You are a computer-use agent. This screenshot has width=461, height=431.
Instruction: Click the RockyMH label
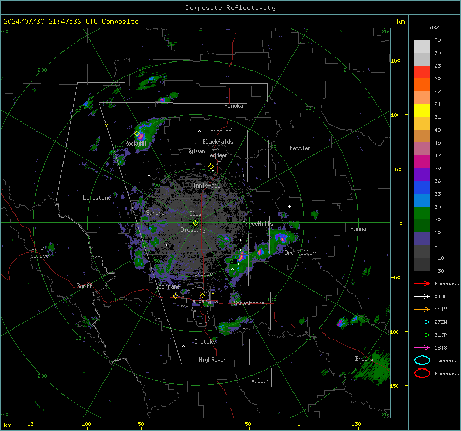[135, 143]
